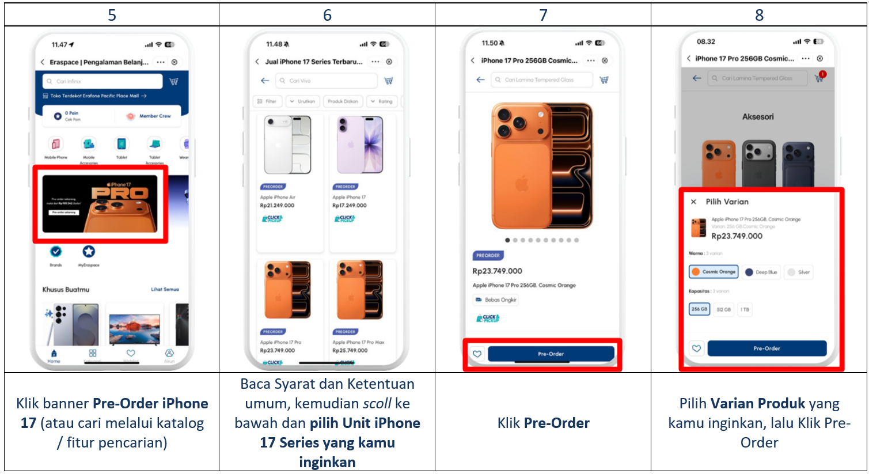The width and height of the screenshot is (869, 474).
Task: Pick the Deep Blue color swatch
Action: (x=761, y=272)
